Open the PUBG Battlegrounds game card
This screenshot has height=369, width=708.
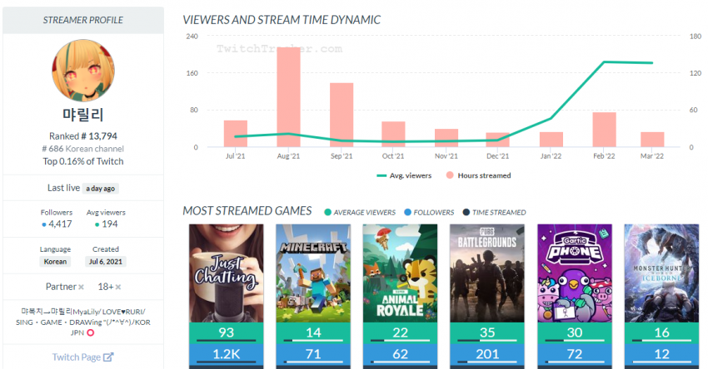click(x=487, y=273)
